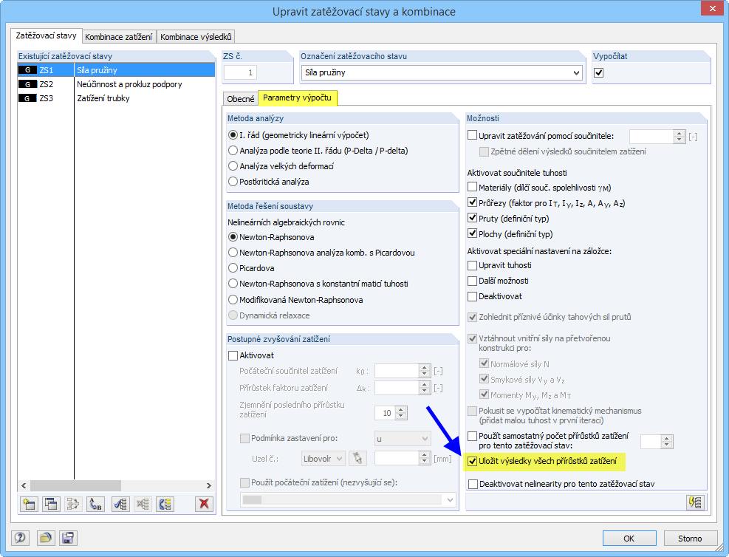Viewport: 729px width, 557px height.
Task: Select load case ZS1 Síla pružiny
Action: pyautogui.click(x=116, y=70)
